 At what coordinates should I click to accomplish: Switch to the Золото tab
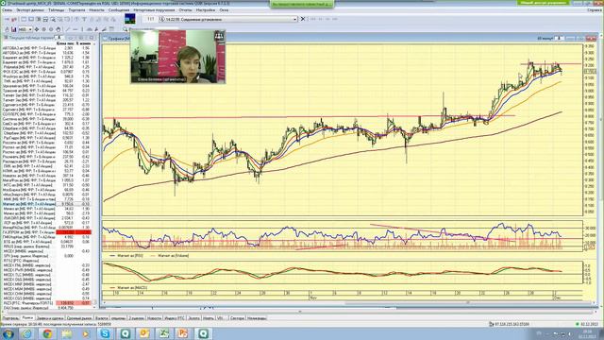194,318
